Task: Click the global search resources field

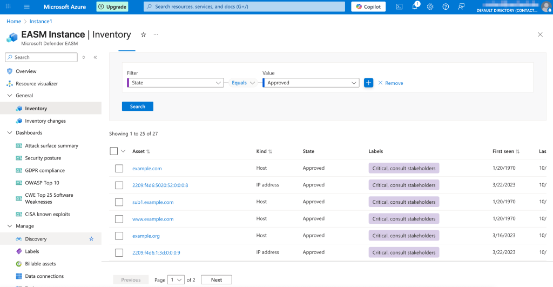Action: pyautogui.click(x=244, y=6)
